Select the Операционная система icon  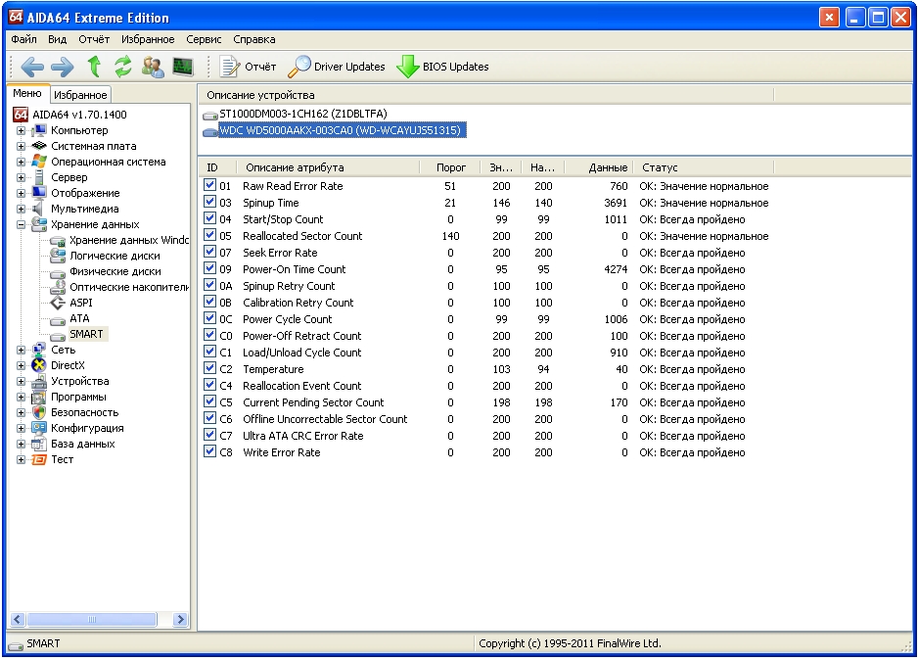pos(39,161)
